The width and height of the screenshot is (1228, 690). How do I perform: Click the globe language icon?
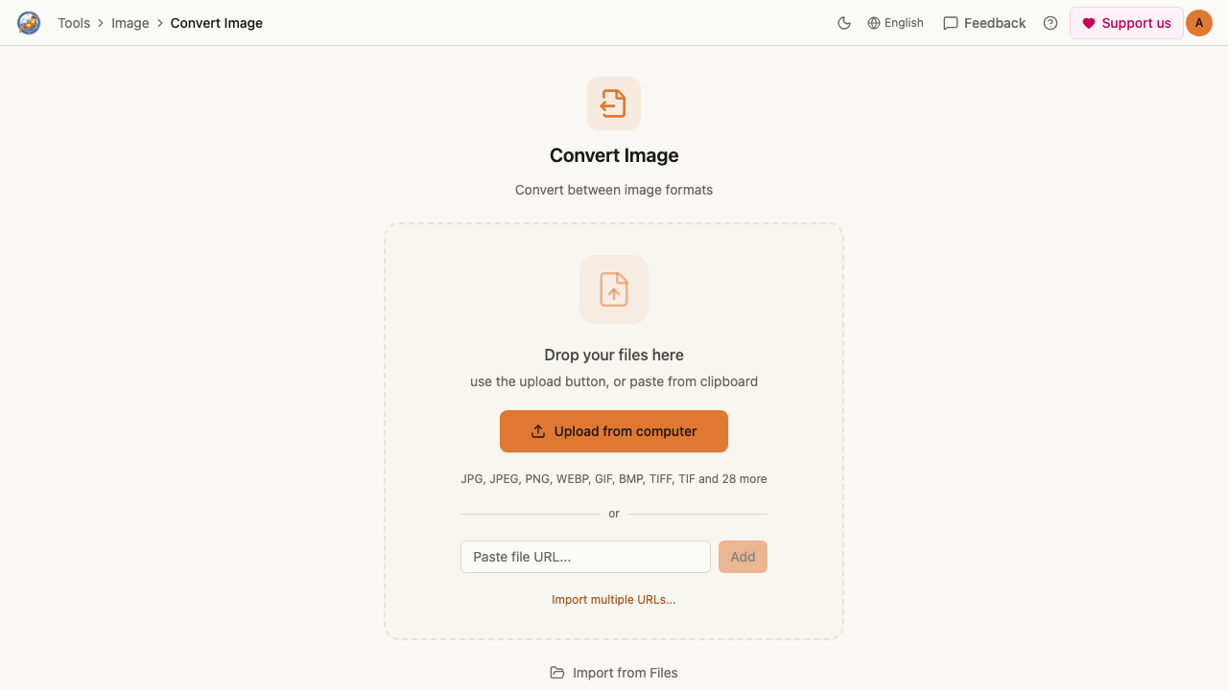(x=874, y=23)
